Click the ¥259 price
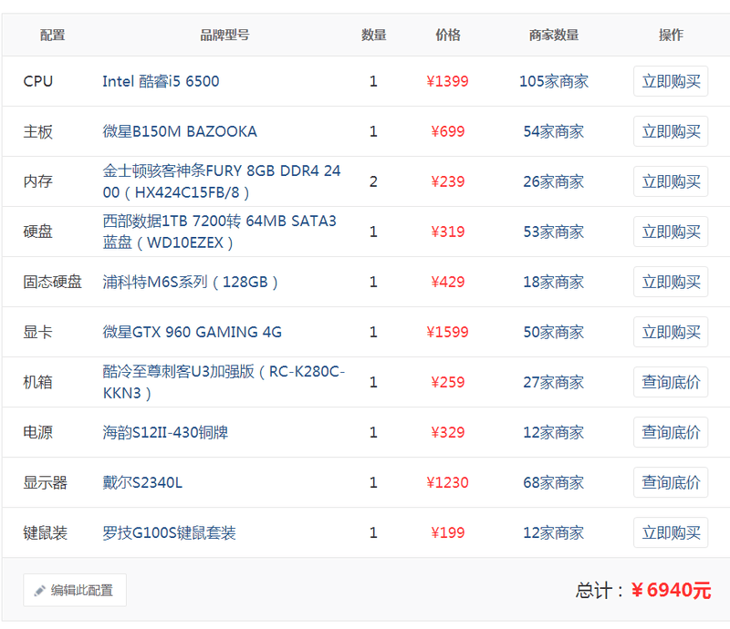Viewport: 730px width, 629px height. coord(447,383)
